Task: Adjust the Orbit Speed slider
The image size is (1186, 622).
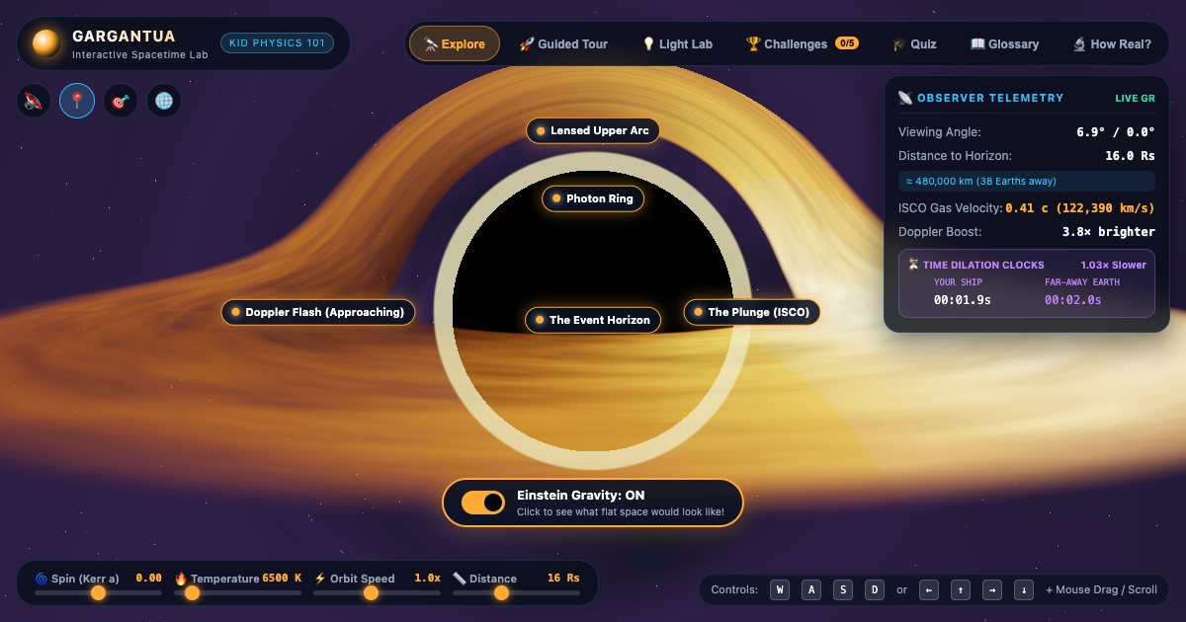Action: pyautogui.click(x=378, y=592)
